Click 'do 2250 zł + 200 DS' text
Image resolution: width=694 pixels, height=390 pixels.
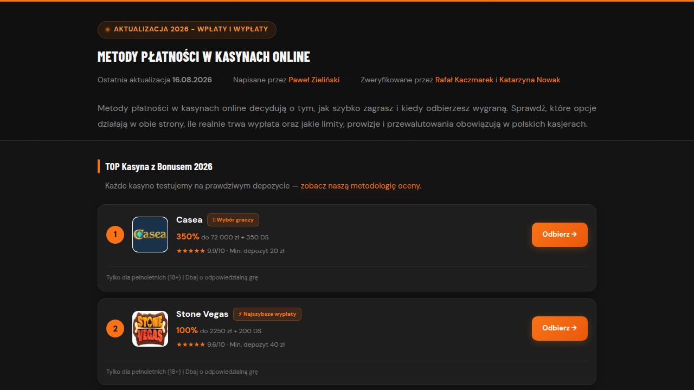(x=230, y=331)
